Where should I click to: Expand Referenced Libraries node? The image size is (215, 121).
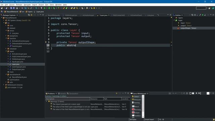tap(4, 85)
